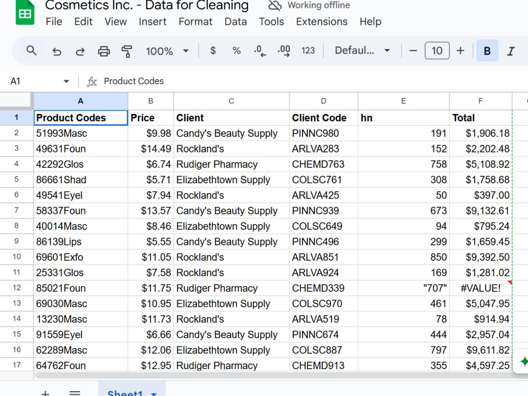Open the Extensions menu
This screenshot has width=528, height=396.
[322, 22]
